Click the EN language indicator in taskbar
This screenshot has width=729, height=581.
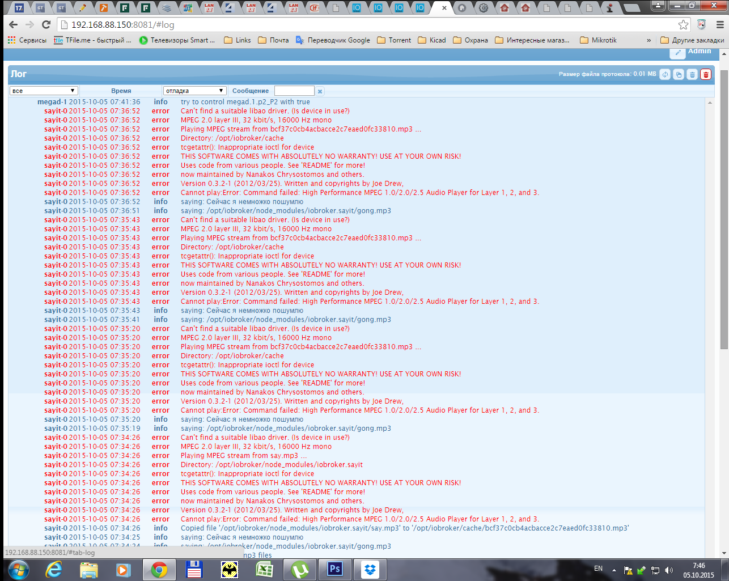tap(598, 569)
